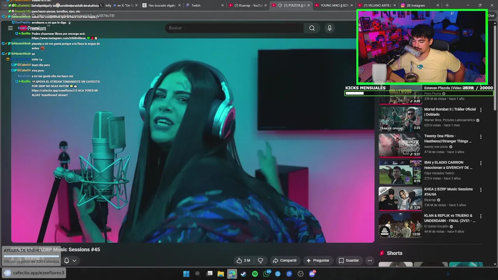Save the video with Guardar
Viewport: 498px width, 280px height.
pos(349,261)
